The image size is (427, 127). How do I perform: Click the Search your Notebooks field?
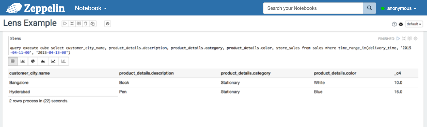click(313, 8)
